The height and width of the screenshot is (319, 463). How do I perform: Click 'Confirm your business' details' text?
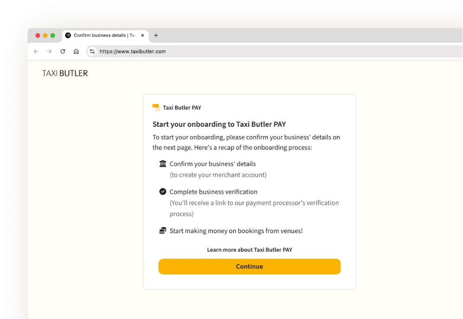(213, 164)
